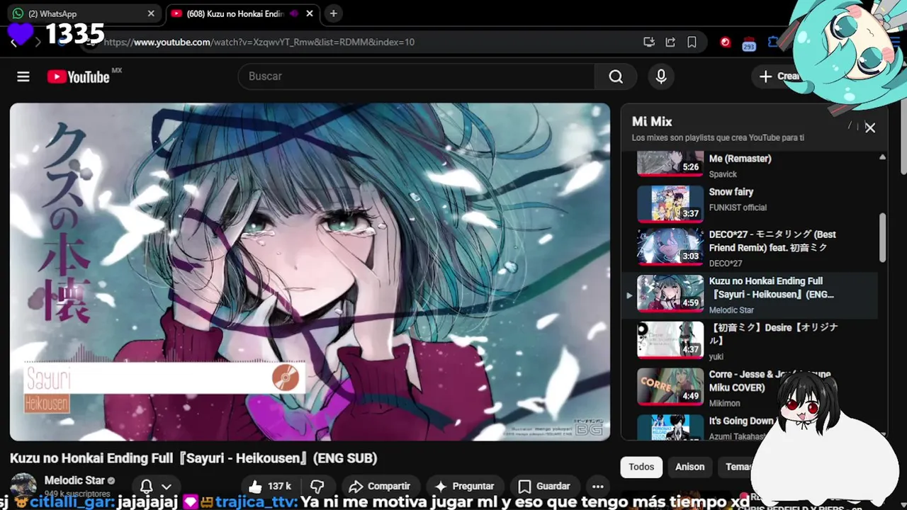The height and width of the screenshot is (510, 907).
Task: Dislike the video with thumbs down
Action: (x=318, y=486)
